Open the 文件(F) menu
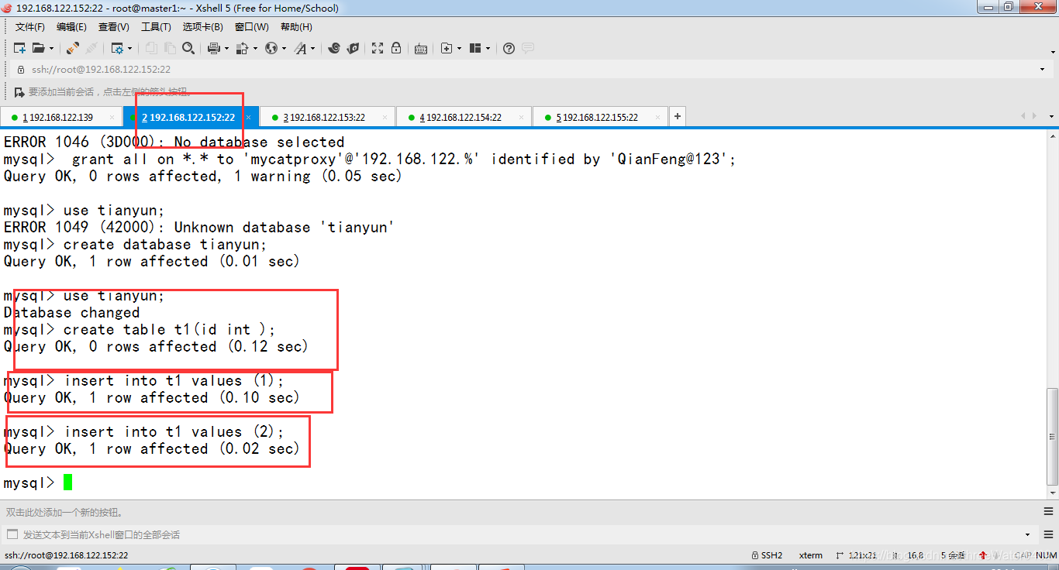Screen dimensions: 1059x570 click(30, 27)
